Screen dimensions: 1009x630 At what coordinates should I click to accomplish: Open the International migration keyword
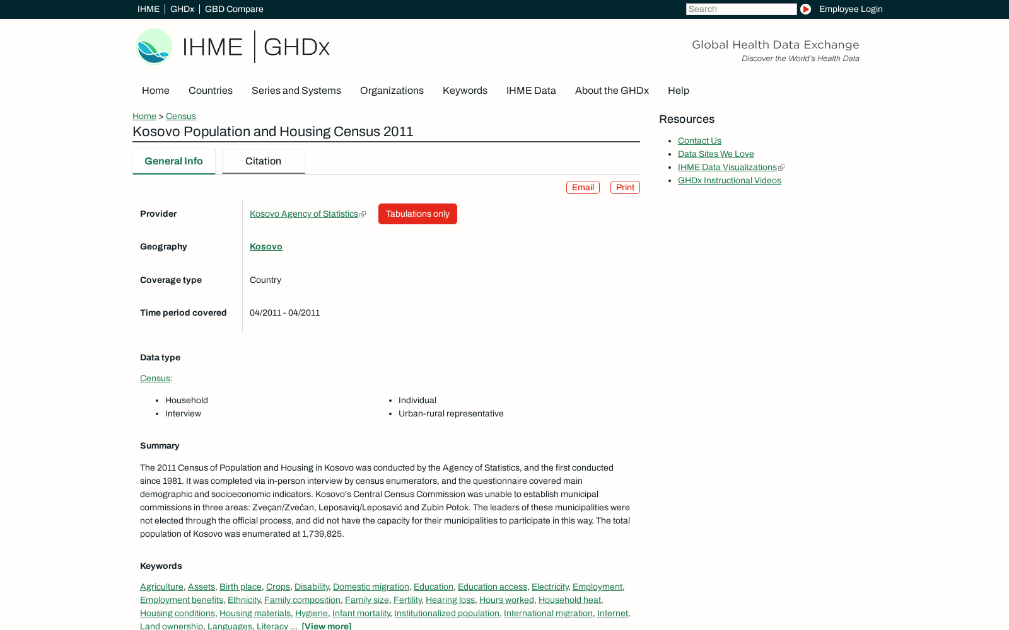[x=548, y=614]
